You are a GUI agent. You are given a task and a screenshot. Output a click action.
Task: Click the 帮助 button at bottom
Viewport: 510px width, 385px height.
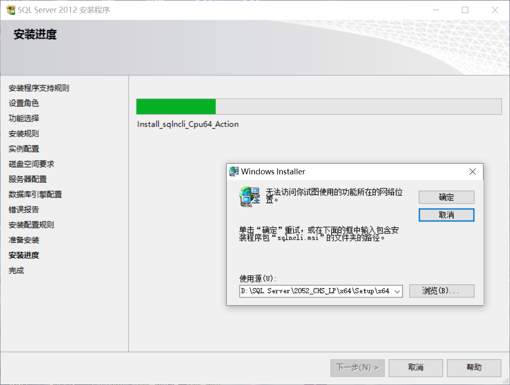pyautogui.click(x=474, y=368)
